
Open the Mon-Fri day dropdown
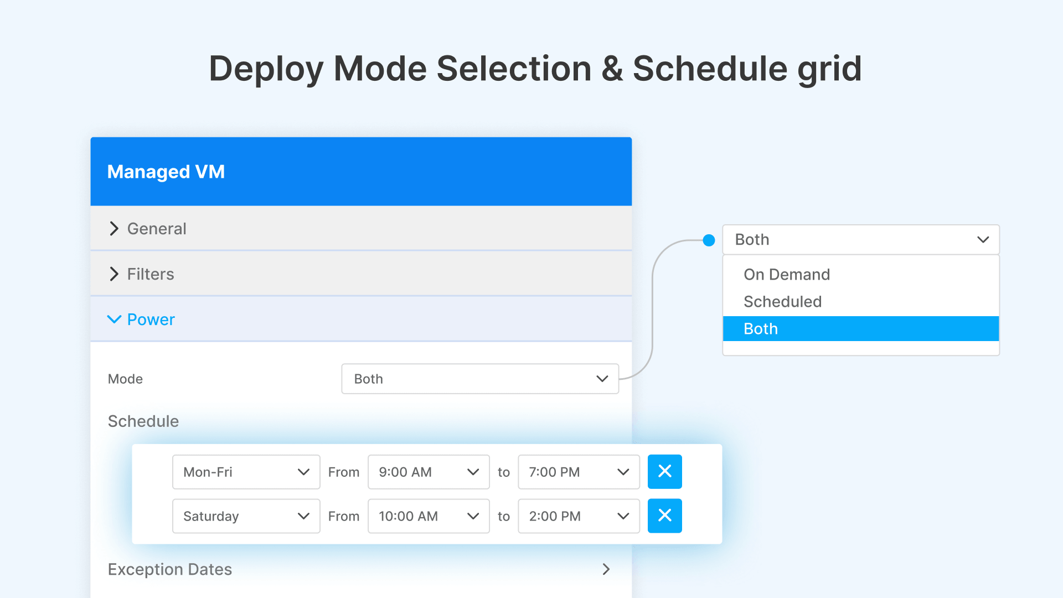pos(246,472)
